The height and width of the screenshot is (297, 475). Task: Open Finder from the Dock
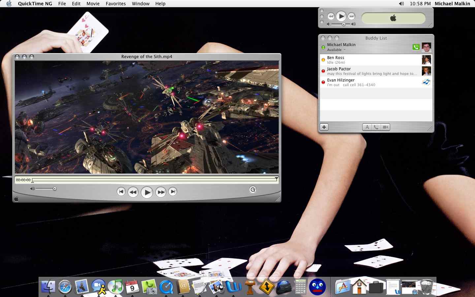(48, 286)
